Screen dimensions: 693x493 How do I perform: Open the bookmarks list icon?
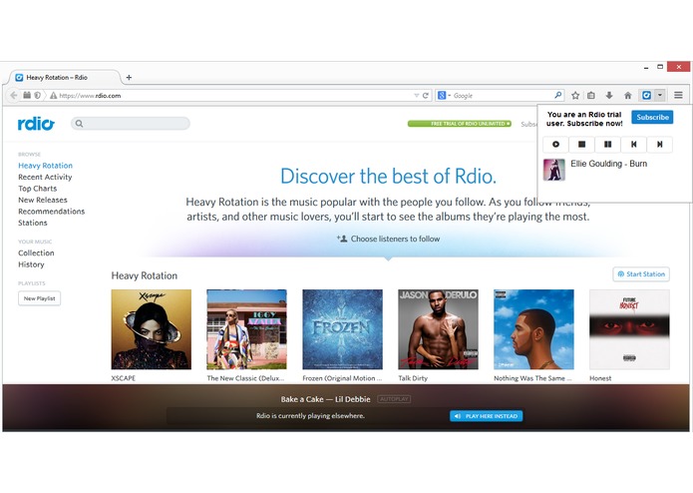point(591,95)
